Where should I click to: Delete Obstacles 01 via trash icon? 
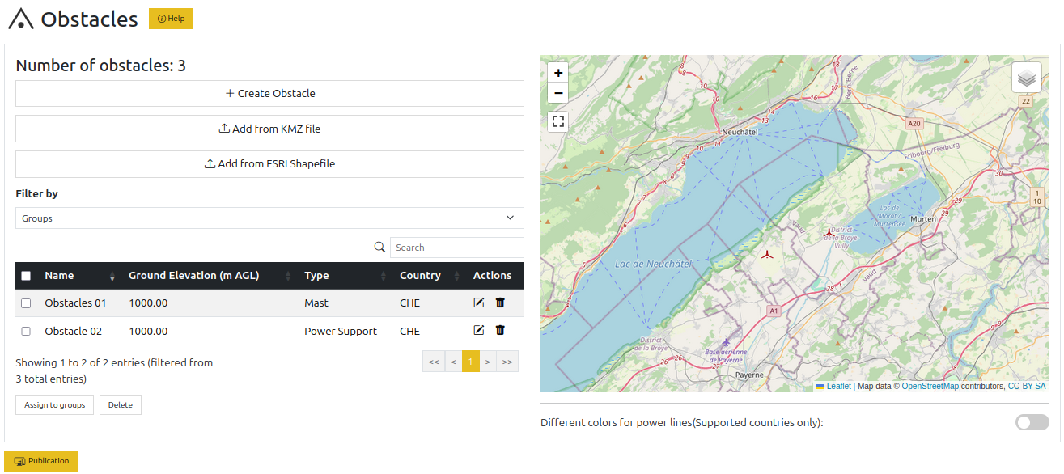(x=500, y=303)
